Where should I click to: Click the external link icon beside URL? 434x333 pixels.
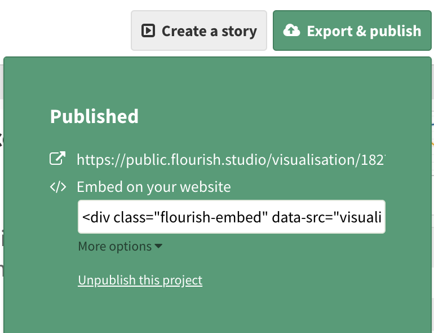pos(57,159)
